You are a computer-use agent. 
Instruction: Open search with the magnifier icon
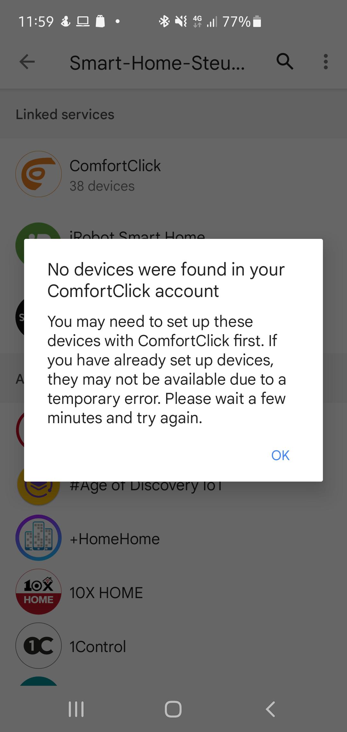(285, 61)
